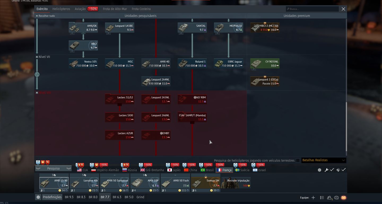Open the chat speech bubble icon
This screenshot has width=382, height=204.
[336, 198]
